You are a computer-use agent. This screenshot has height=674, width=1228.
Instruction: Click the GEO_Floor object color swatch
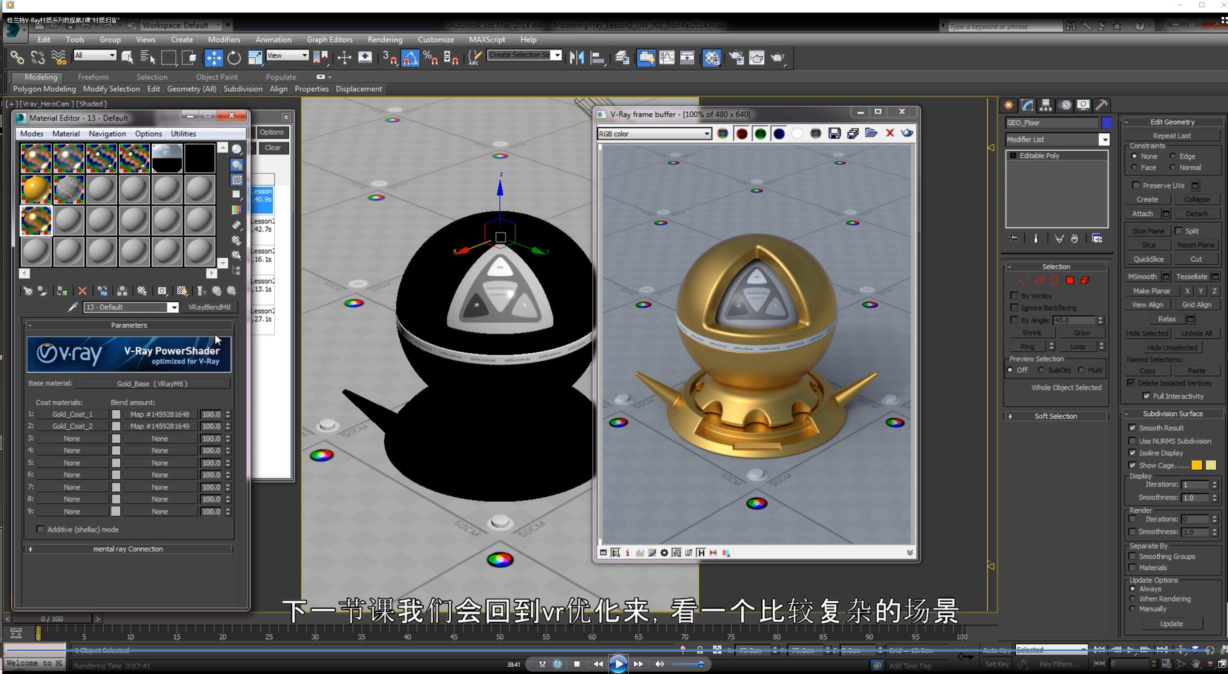(x=1106, y=123)
